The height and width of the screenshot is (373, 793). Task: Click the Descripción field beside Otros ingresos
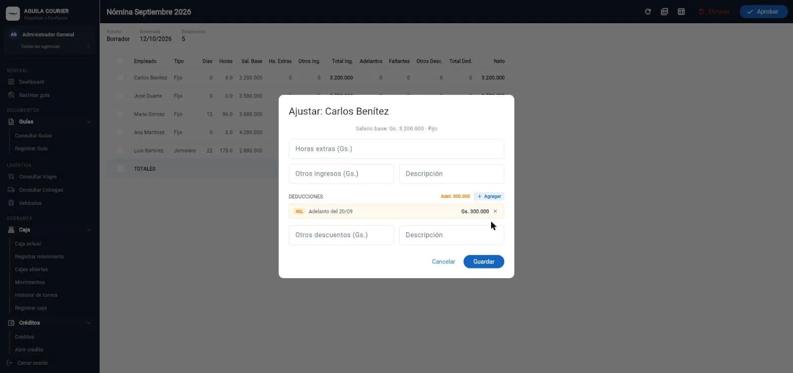451,174
